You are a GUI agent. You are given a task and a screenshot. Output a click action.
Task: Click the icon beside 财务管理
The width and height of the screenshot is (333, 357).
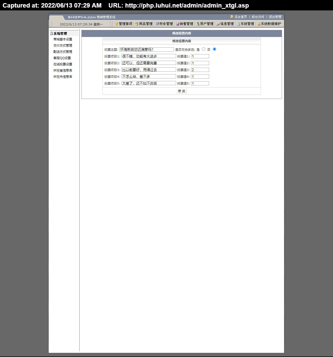click(157, 24)
